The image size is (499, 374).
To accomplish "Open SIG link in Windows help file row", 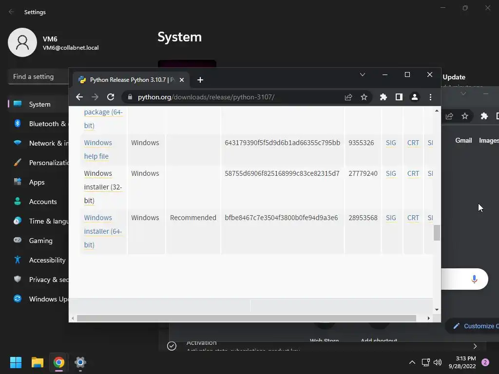I will [x=391, y=143].
